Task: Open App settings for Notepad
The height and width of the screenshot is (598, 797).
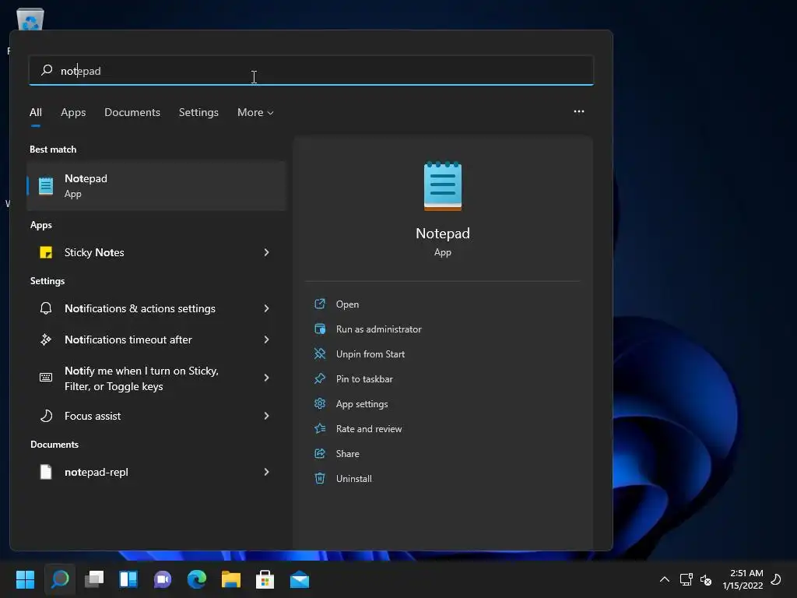Action: click(x=362, y=404)
